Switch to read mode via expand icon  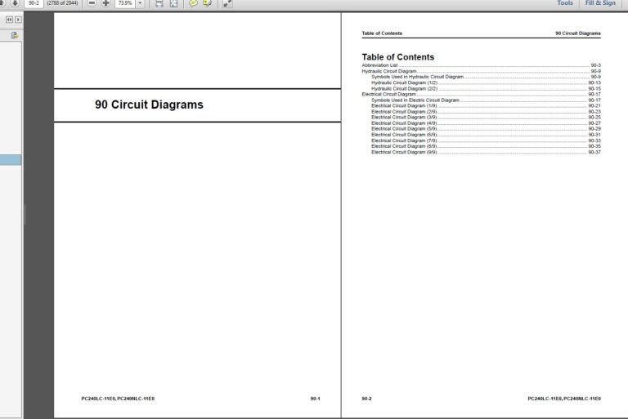pyautogui.click(x=227, y=3)
